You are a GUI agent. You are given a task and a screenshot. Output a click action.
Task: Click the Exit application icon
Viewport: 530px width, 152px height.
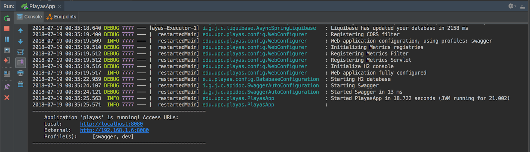(x=7, y=60)
